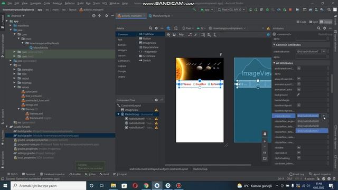
Task: Click Infer Constraints wand icon
Action: click(196, 35)
